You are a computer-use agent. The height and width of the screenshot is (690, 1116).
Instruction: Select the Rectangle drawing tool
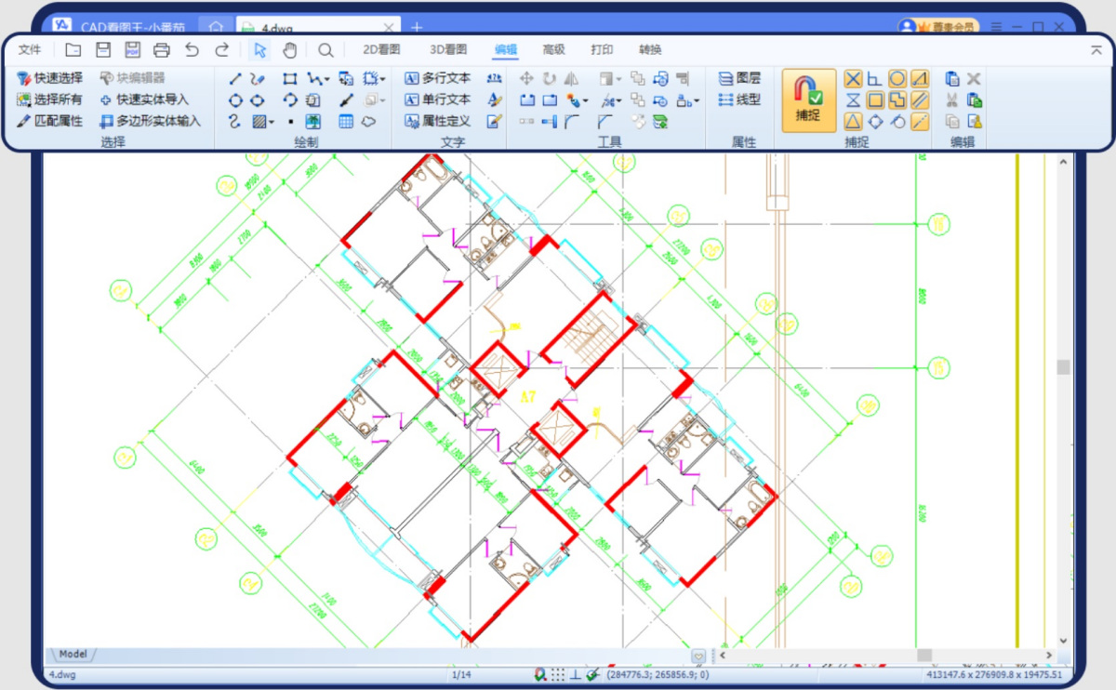[x=290, y=79]
